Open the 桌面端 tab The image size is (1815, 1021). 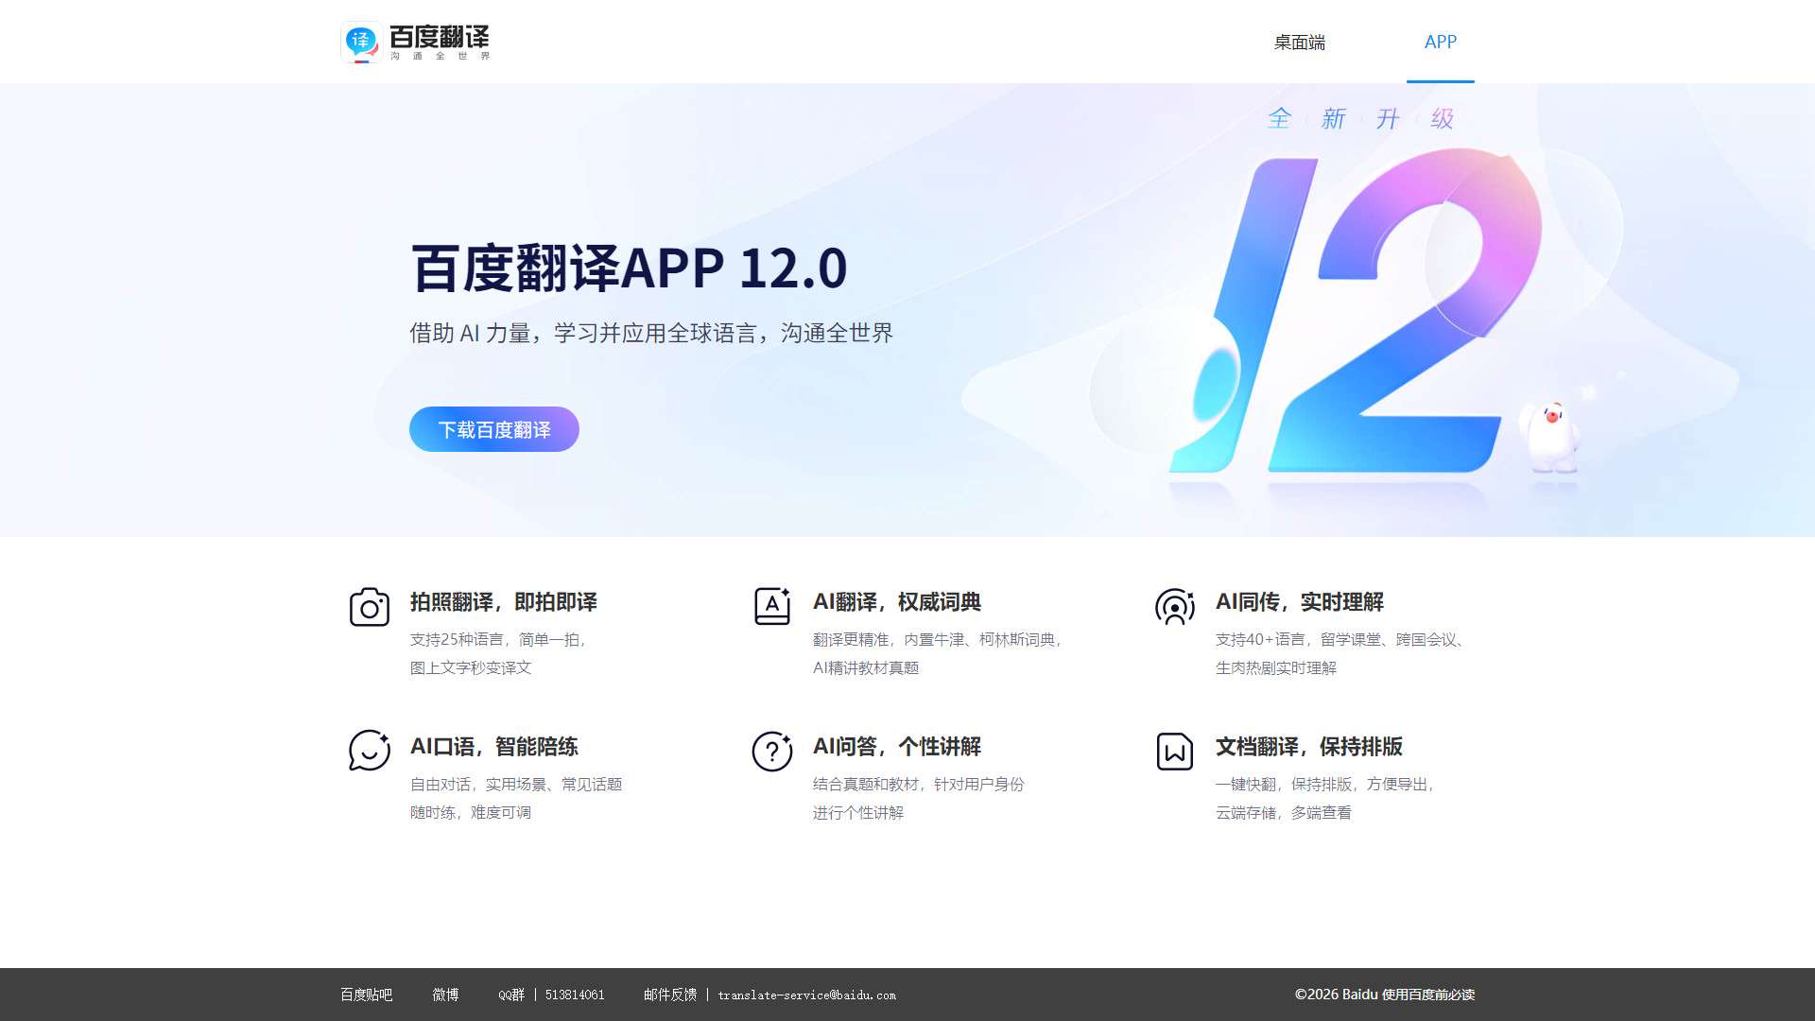pos(1299,42)
